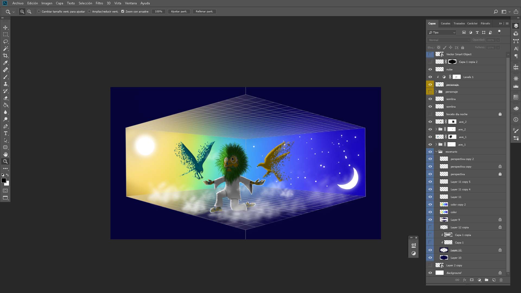Select the Crop tool
Image resolution: width=521 pixels, height=293 pixels.
(x=5, y=56)
